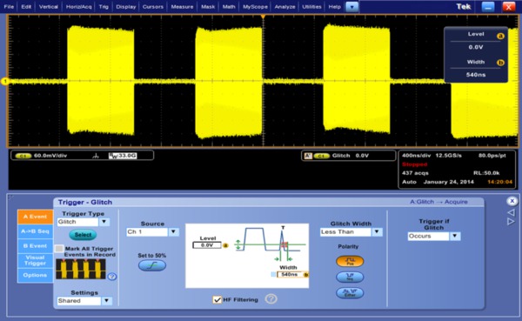
Task: Select the A Event tab
Action: tap(36, 217)
